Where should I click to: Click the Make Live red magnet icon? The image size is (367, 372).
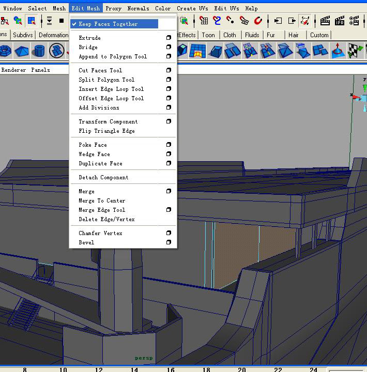258,21
